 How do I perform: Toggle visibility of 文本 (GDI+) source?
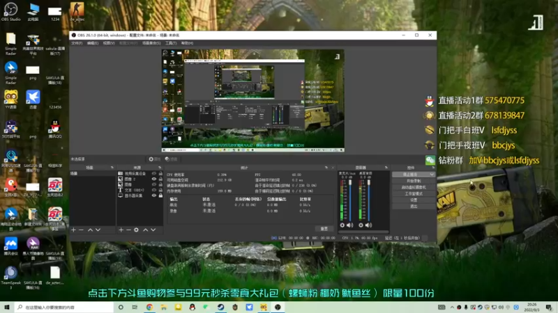click(154, 190)
